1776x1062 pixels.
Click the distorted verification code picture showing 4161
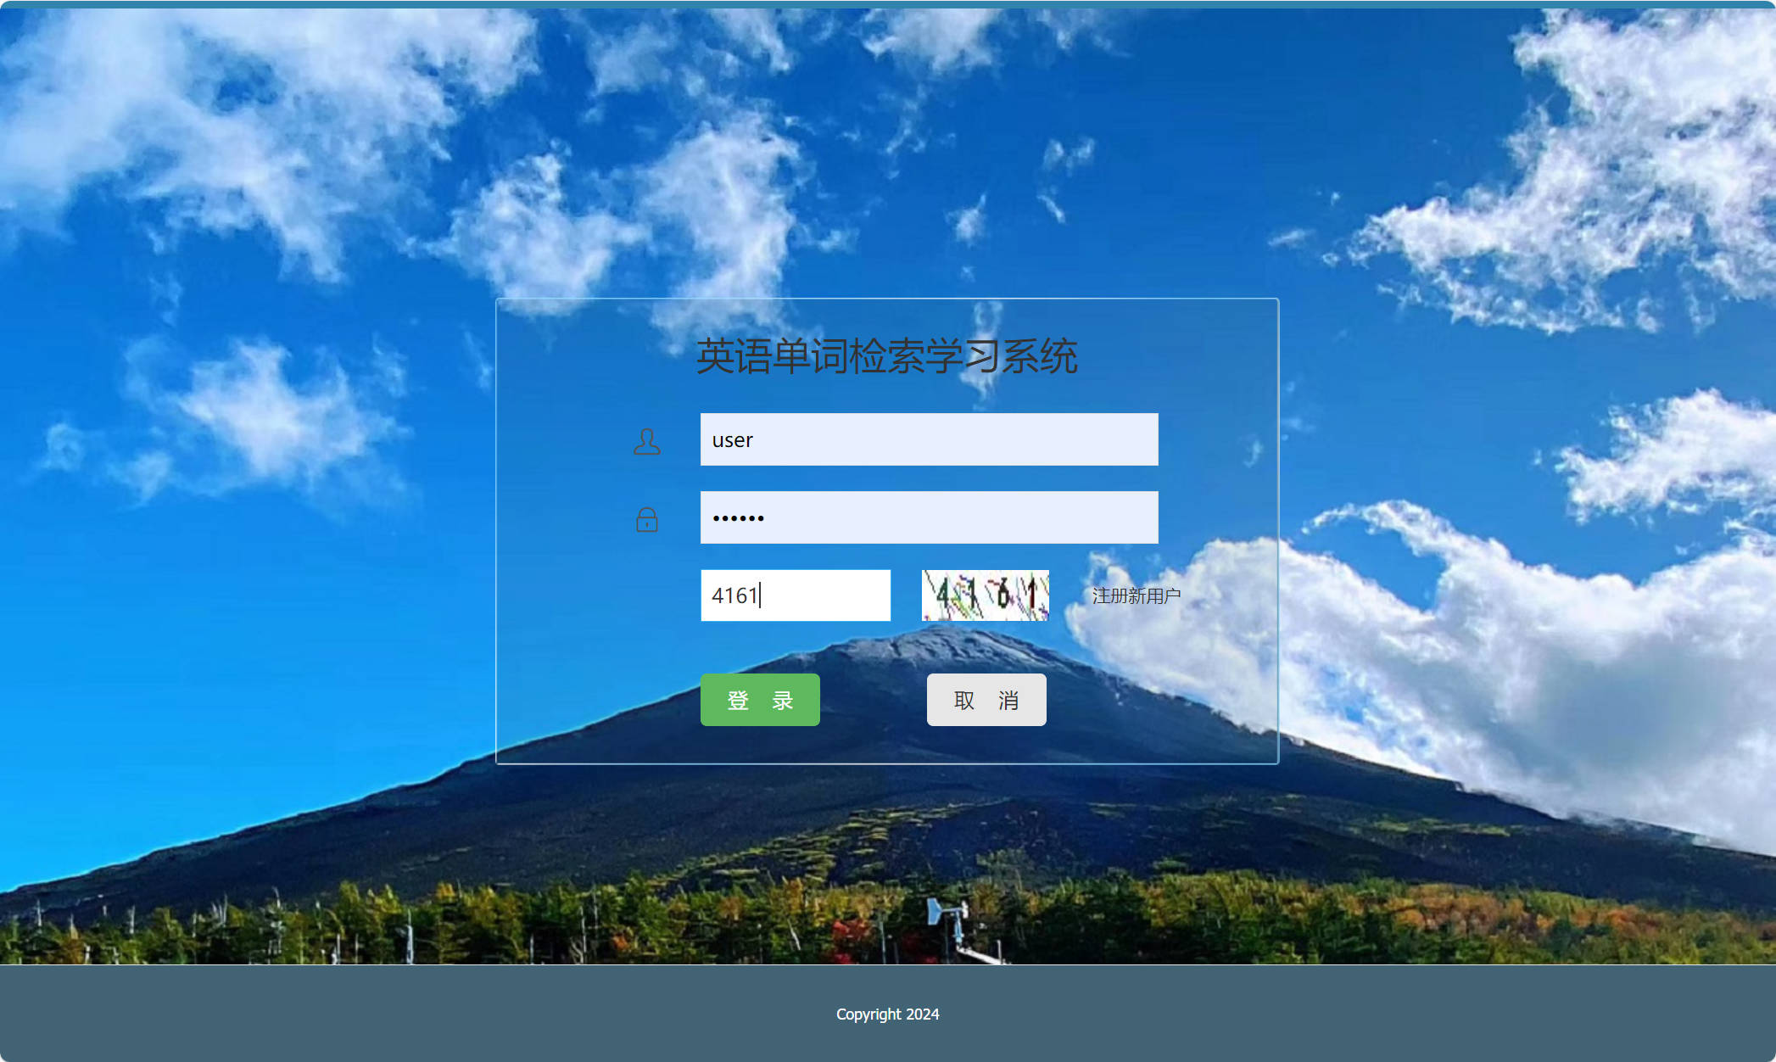(x=985, y=595)
